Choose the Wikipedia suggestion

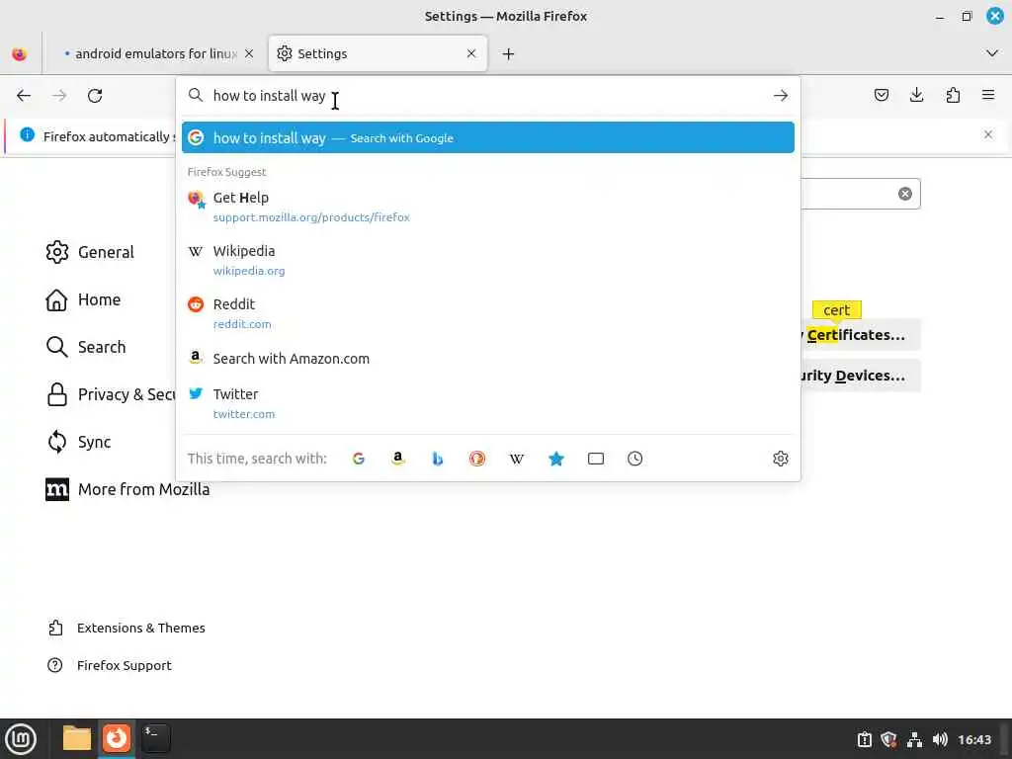tap(488, 260)
